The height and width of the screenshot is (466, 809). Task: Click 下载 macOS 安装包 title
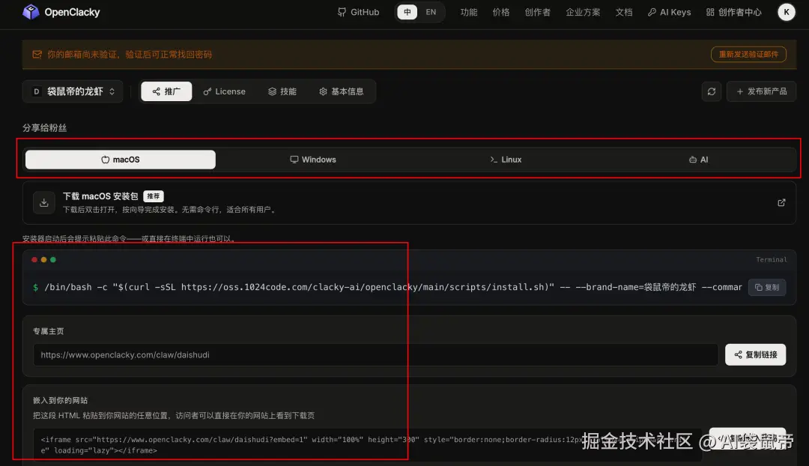pos(100,196)
